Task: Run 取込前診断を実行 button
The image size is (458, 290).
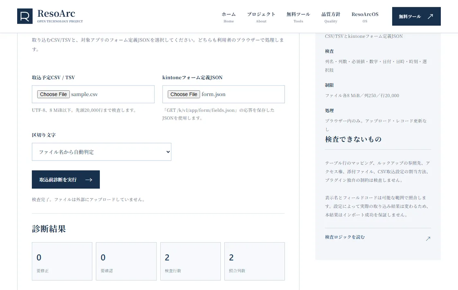Action: [66, 179]
